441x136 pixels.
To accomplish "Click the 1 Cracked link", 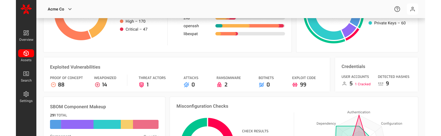I will point(363,84).
